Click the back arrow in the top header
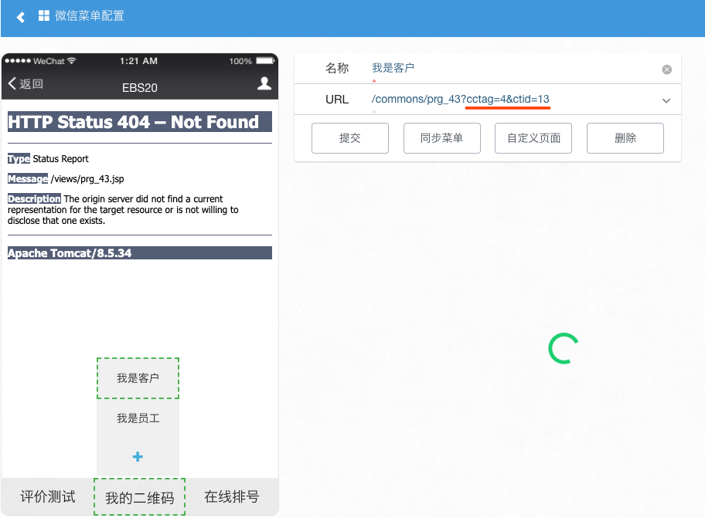Image resolution: width=705 pixels, height=518 pixels. (x=21, y=17)
